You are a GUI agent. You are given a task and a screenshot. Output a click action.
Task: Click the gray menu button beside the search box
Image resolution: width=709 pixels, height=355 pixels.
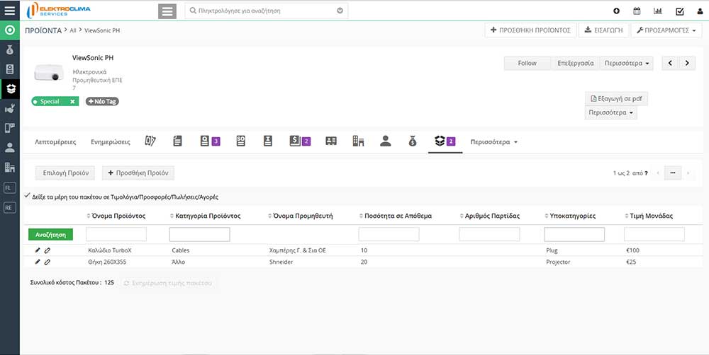point(167,11)
